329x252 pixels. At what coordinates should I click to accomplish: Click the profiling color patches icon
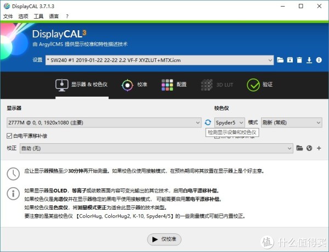click(167, 85)
